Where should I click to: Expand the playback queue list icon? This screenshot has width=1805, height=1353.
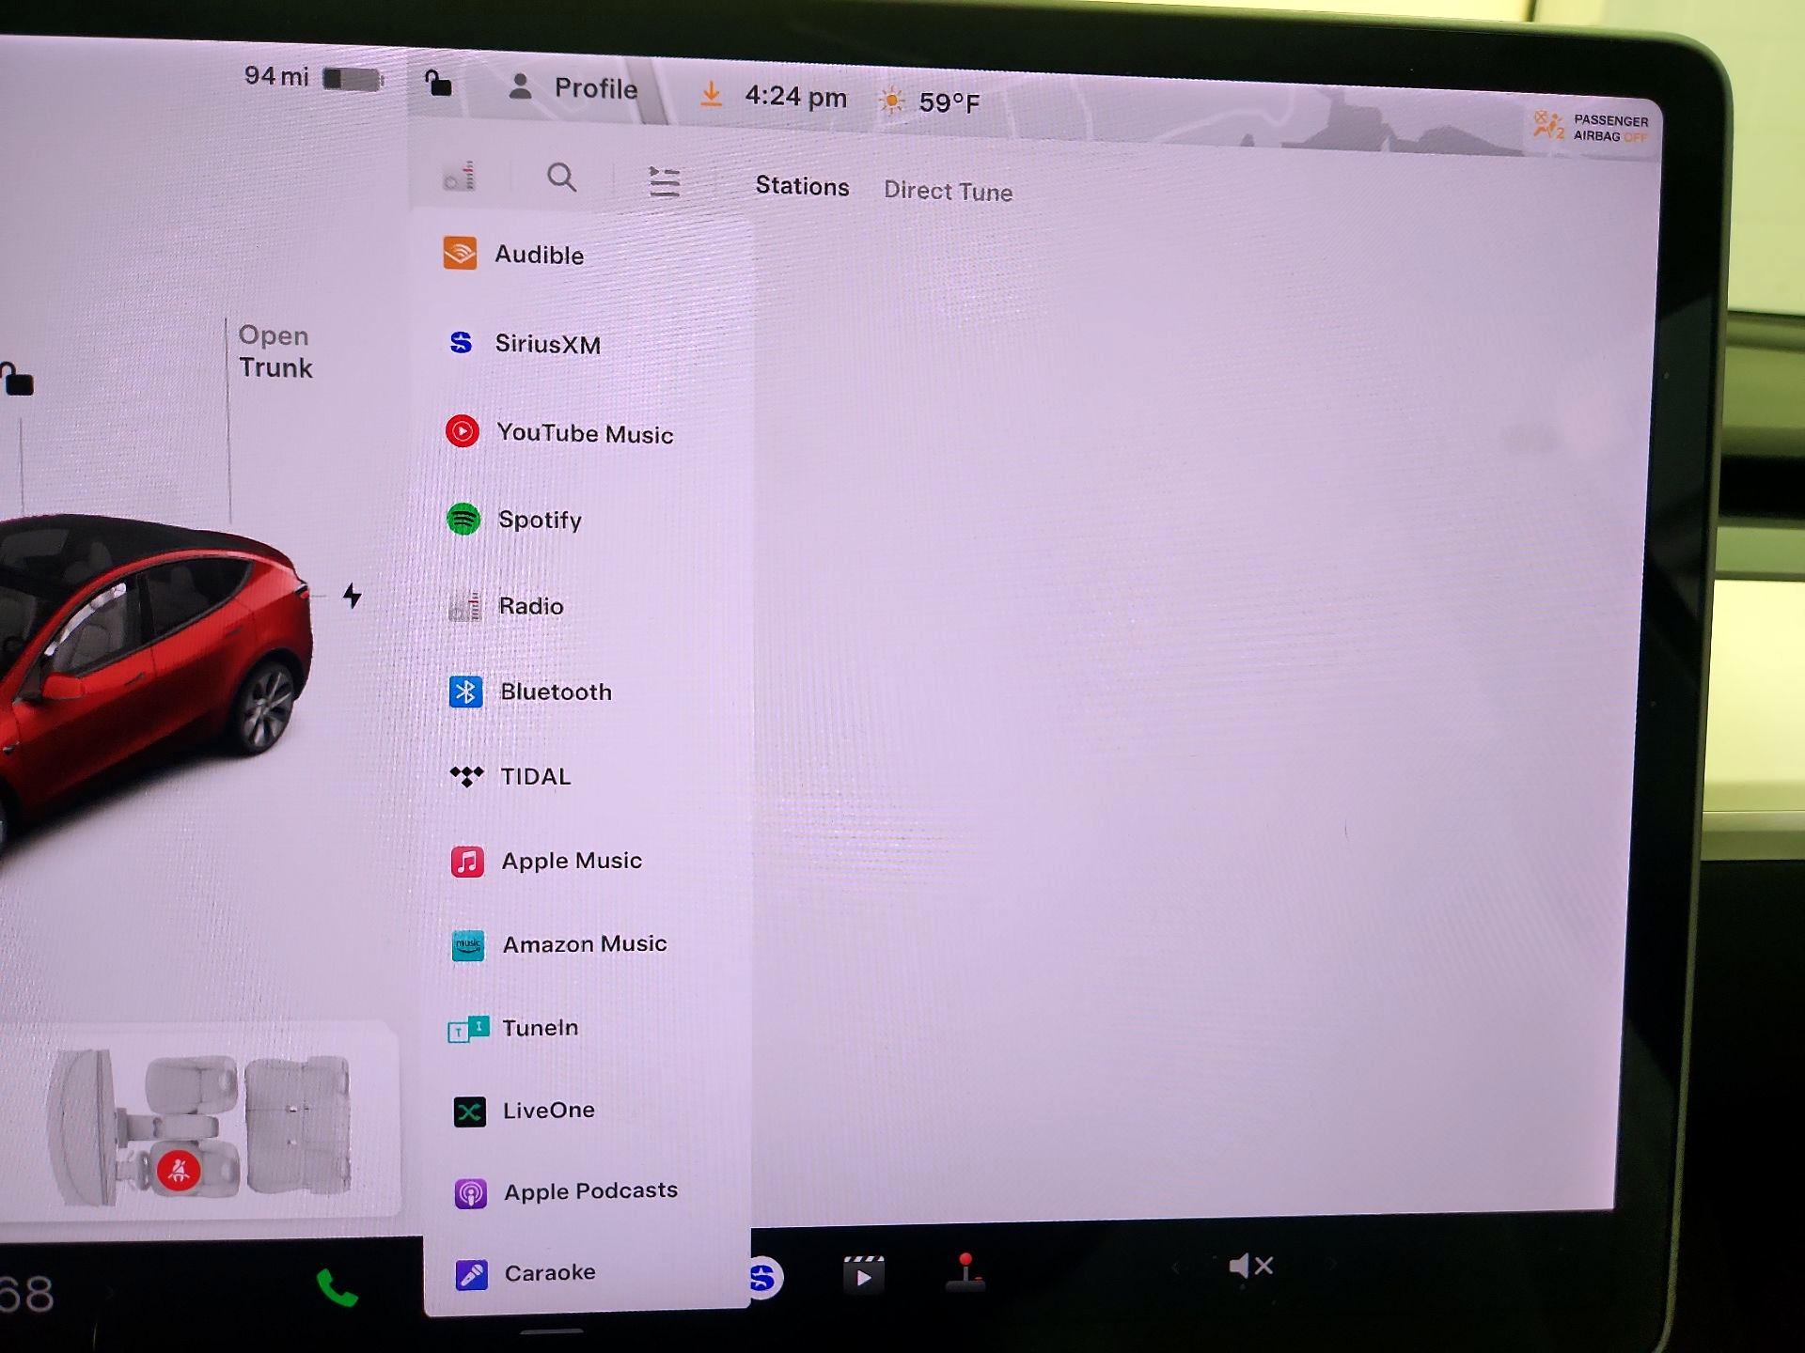click(665, 180)
